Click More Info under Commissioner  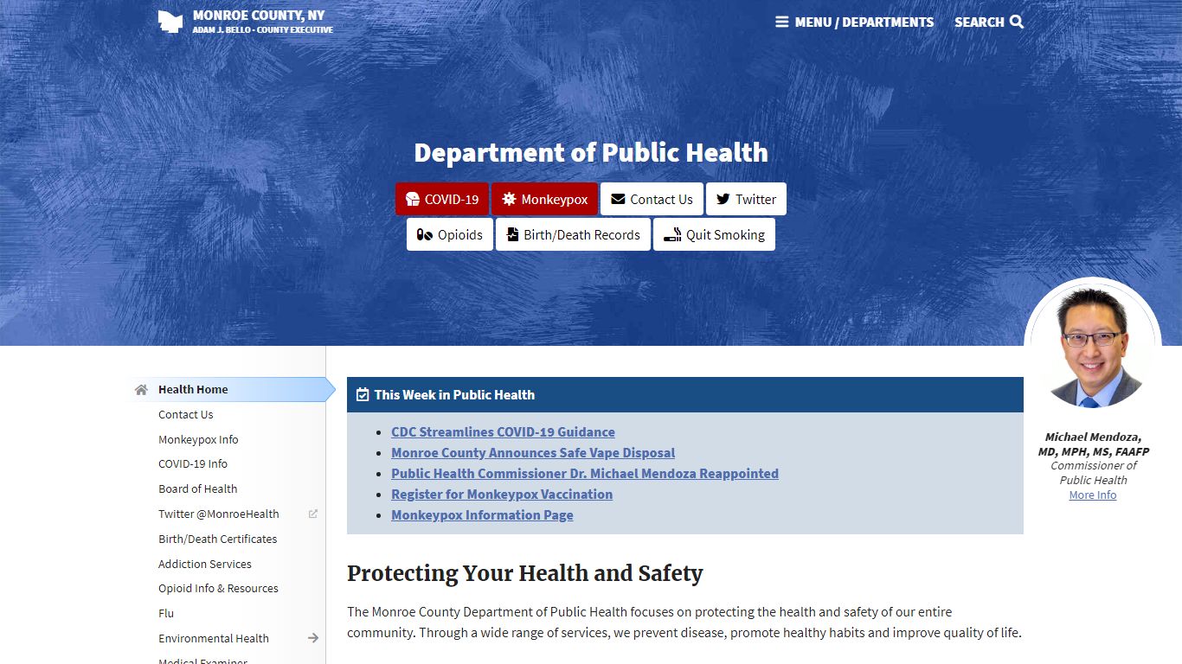1093,495
